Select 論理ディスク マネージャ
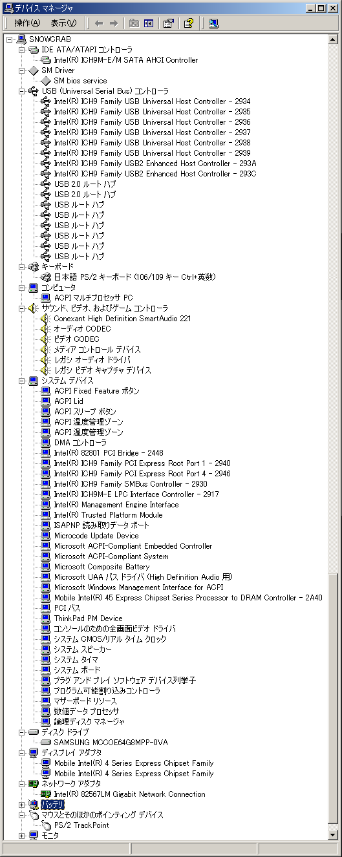Image resolution: width=342 pixels, height=857 pixels. pyautogui.click(x=89, y=722)
